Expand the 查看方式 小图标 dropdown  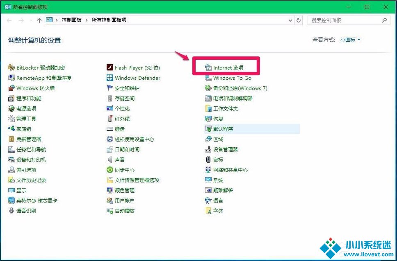click(x=350, y=40)
